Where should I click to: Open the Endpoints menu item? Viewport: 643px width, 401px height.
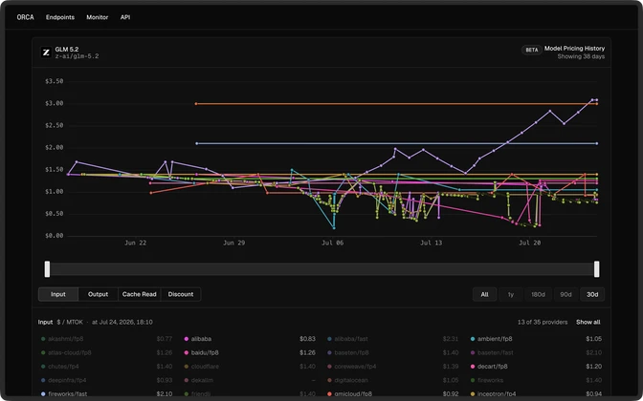(x=60, y=17)
